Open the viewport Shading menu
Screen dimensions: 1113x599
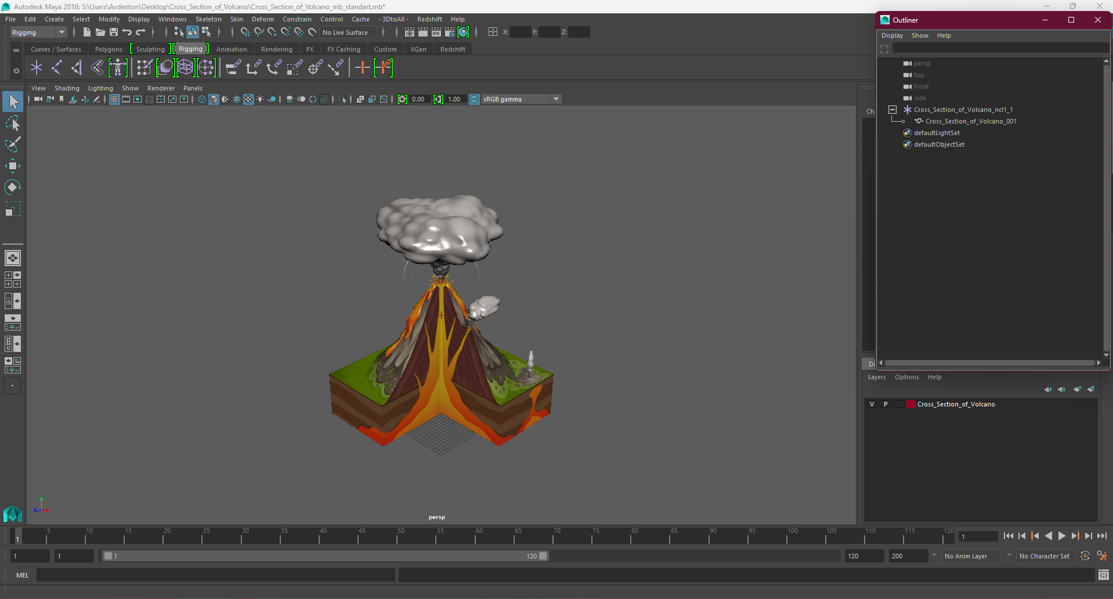click(67, 88)
